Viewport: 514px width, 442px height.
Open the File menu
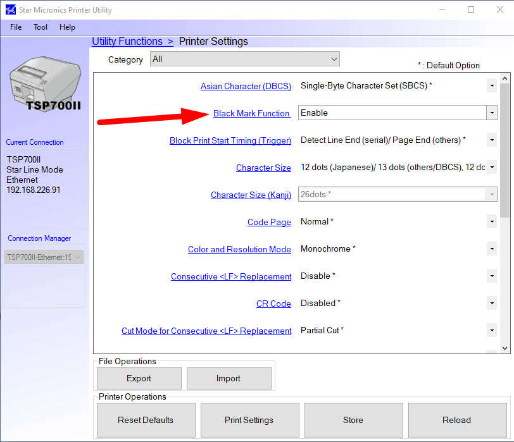pos(16,27)
